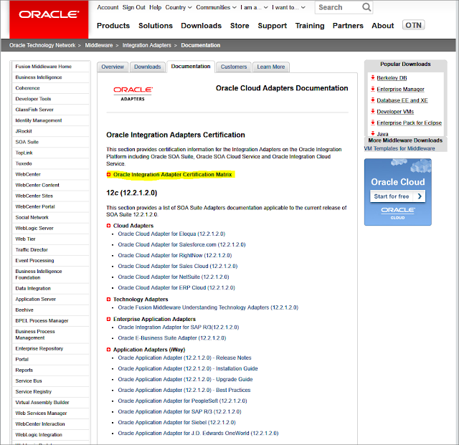Open Oracle Application Adapter for PeopleSoft link
459x445 pixels.
(182, 401)
